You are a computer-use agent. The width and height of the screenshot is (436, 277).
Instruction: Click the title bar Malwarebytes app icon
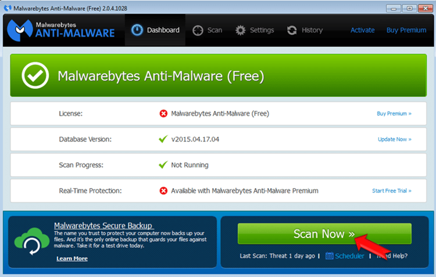pos(8,8)
